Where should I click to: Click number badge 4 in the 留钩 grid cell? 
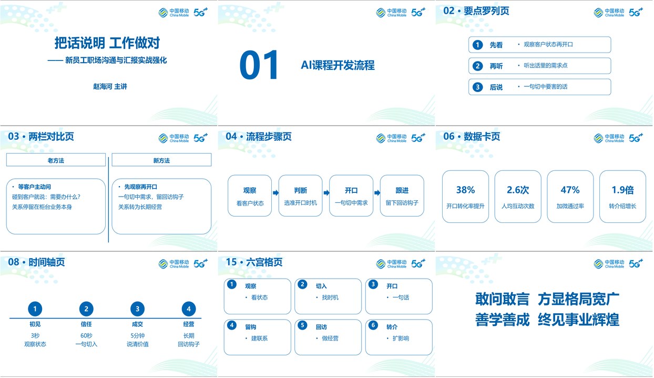click(x=231, y=325)
